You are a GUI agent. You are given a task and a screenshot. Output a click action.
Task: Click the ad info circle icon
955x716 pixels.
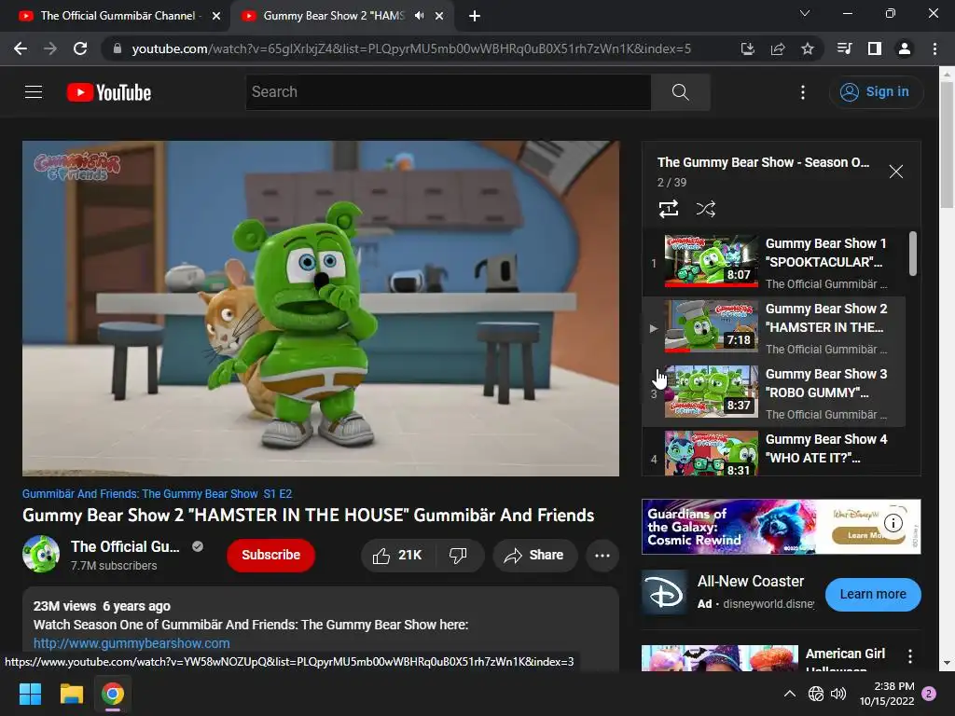click(x=893, y=522)
